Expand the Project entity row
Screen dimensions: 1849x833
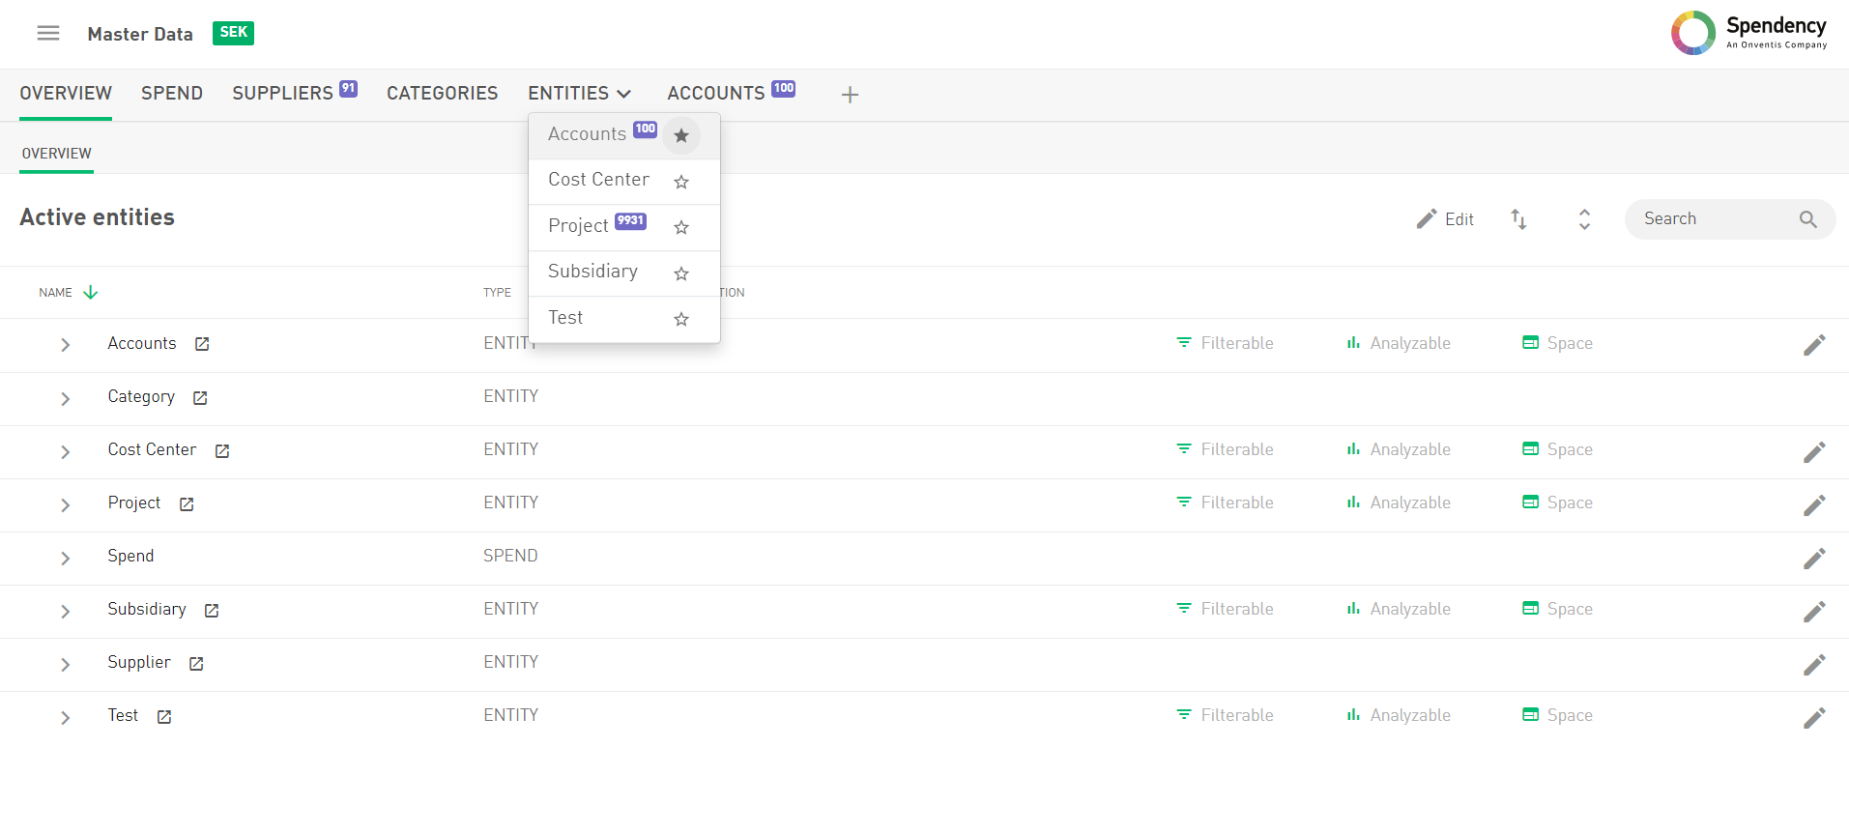(x=65, y=504)
